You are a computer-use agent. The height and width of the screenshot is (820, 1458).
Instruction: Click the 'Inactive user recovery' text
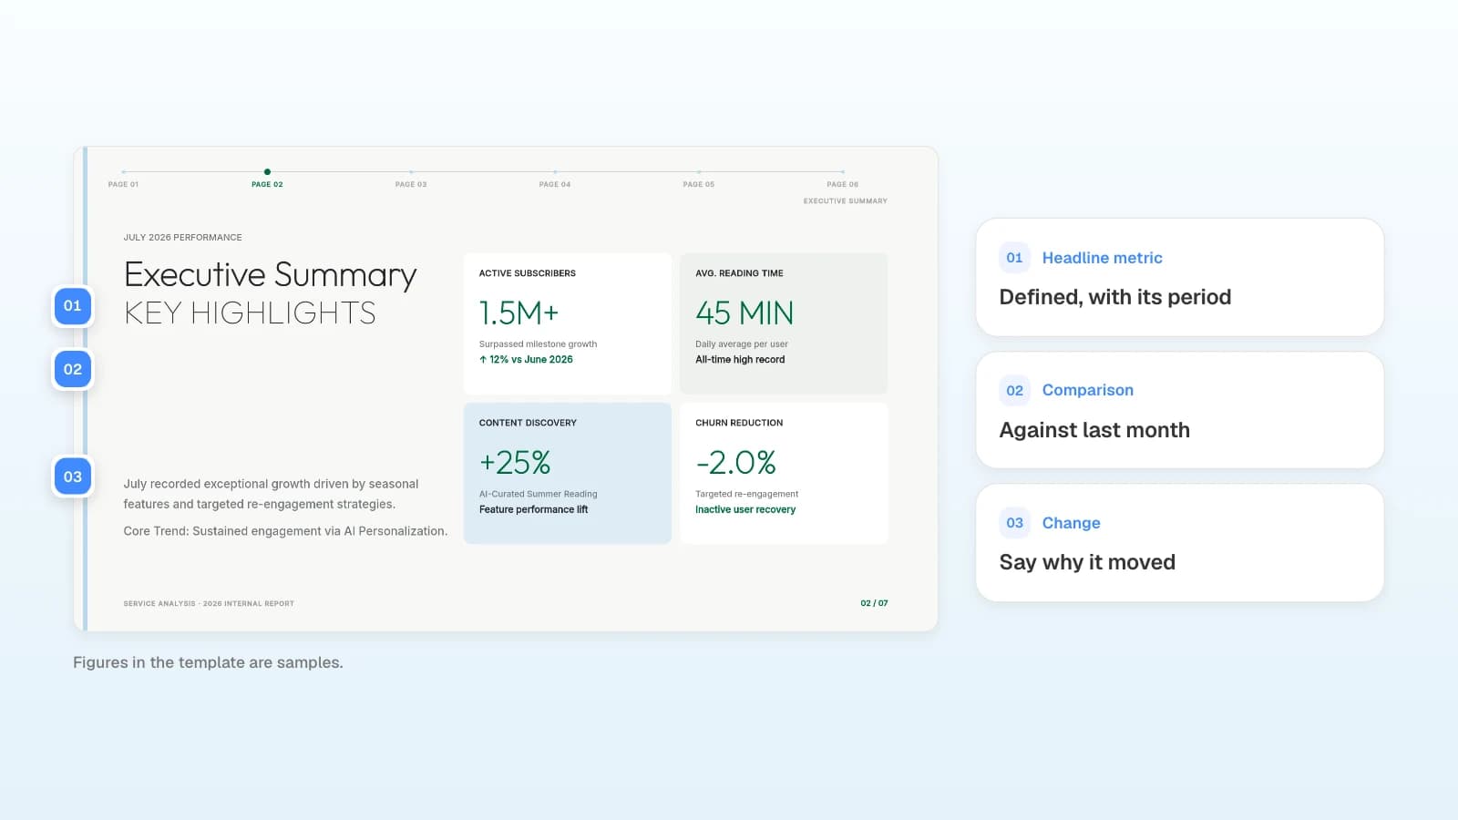click(745, 509)
